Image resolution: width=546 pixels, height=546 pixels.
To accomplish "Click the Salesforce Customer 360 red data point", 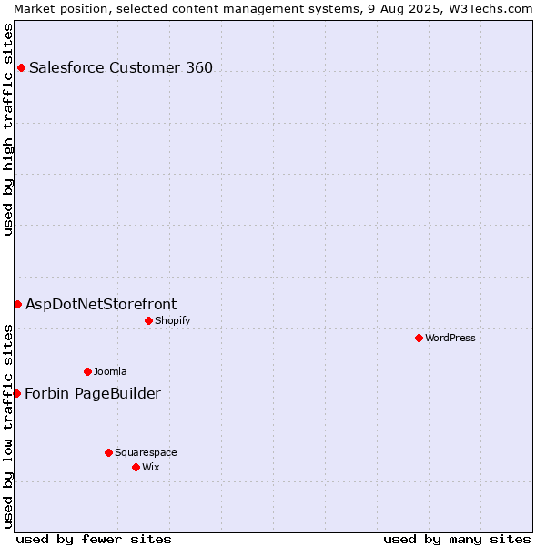I will [21, 68].
